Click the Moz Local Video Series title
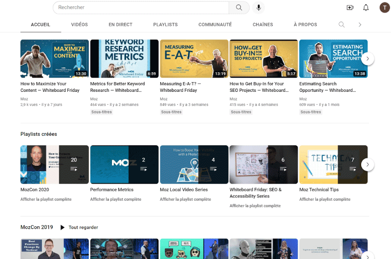The width and height of the screenshot is (391, 259). point(184,190)
